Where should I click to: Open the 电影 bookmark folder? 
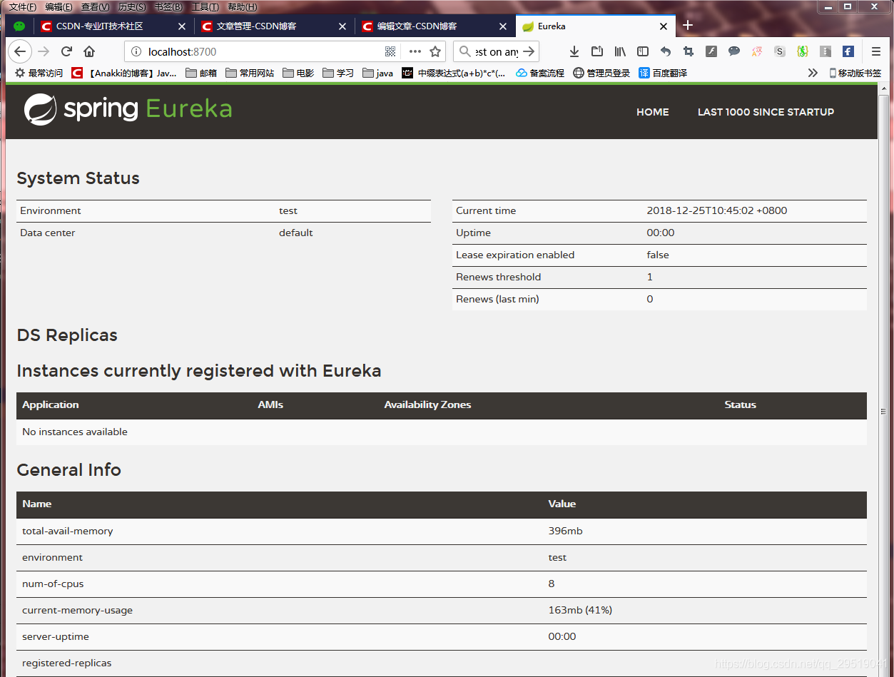[298, 73]
